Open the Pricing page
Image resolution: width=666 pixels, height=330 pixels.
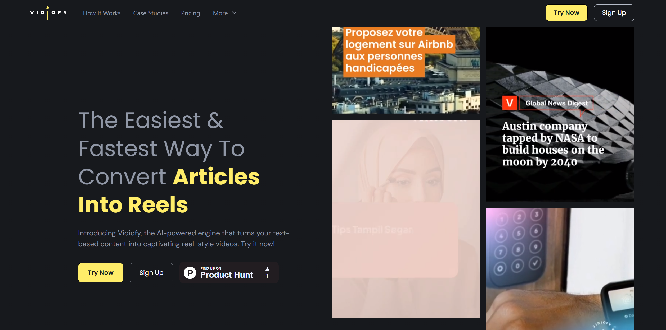(190, 13)
